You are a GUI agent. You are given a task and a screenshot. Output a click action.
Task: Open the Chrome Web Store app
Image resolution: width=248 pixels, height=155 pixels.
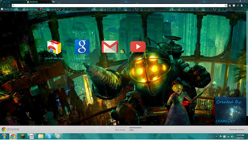coord(54,47)
